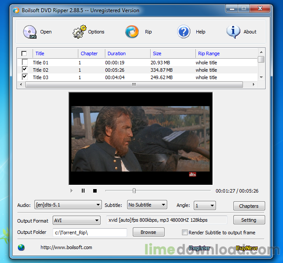The height and width of the screenshot is (263, 283).
Task: Click the Open DVD disc icon
Action: click(x=30, y=32)
